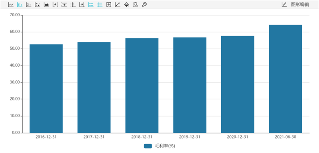The image size is (319, 153).
Task: Toggle the highlighted legend list icon
Action: tap(91, 5)
